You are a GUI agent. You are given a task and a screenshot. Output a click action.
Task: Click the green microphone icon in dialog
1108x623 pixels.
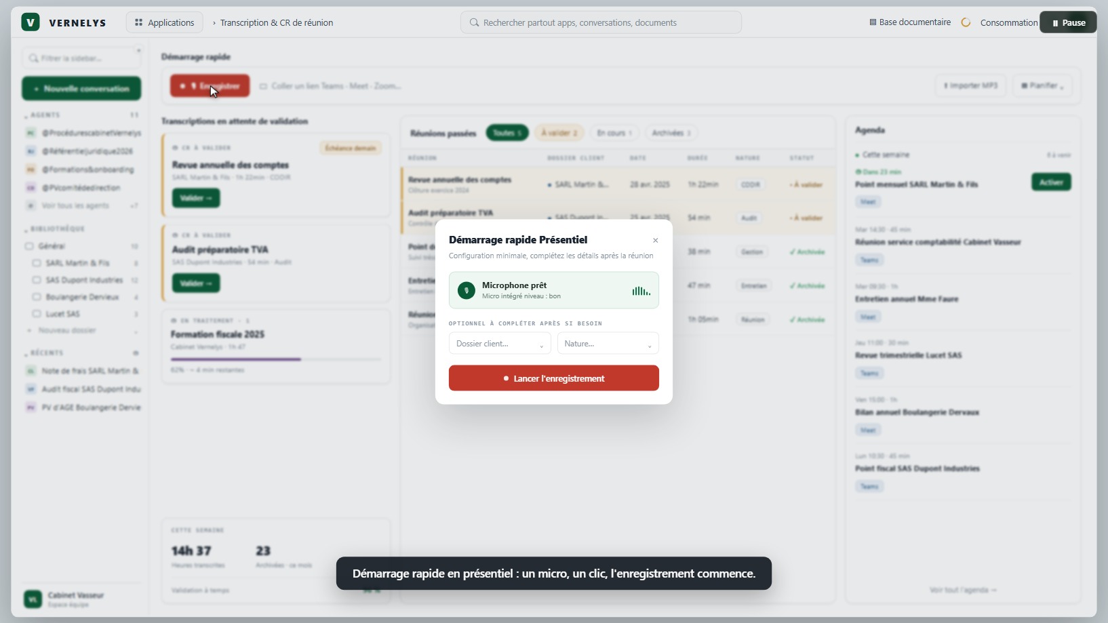pyautogui.click(x=466, y=290)
